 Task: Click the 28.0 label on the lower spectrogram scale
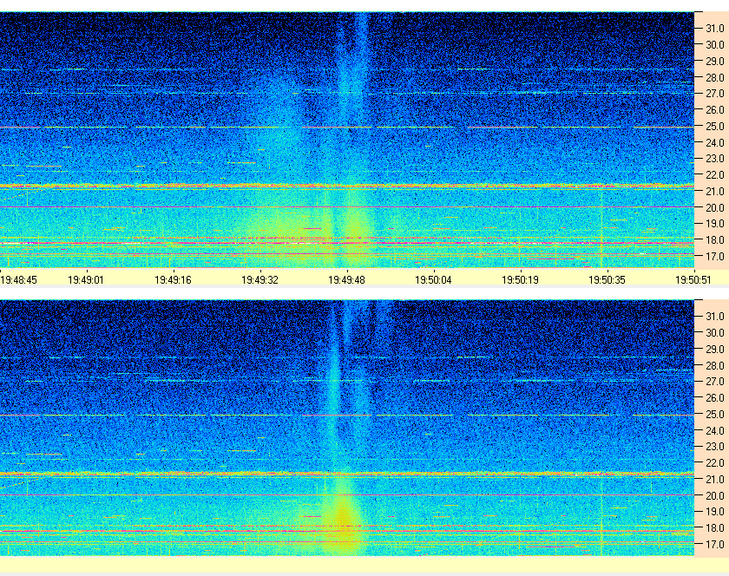[715, 365]
